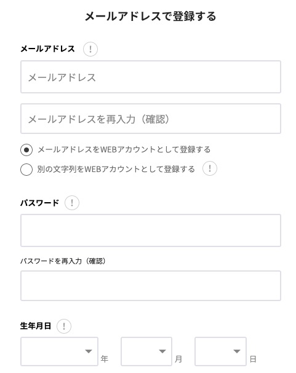Click the メールアドレスで登録する page heading
Viewport: 296px width, 373px height.
(x=151, y=17)
